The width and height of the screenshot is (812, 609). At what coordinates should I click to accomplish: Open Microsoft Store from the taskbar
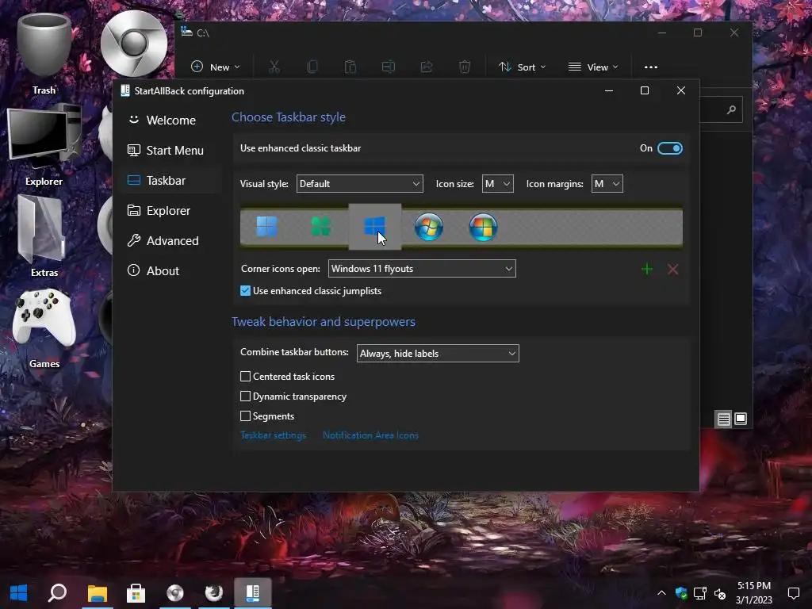tap(136, 593)
